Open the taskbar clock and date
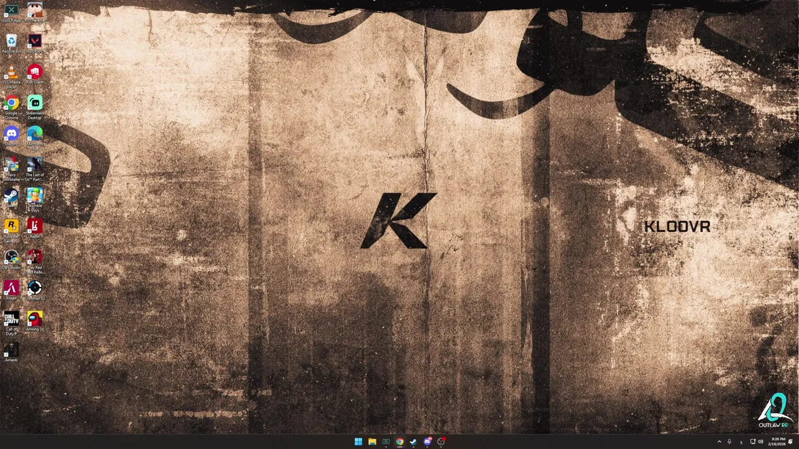The width and height of the screenshot is (799, 449). point(777,442)
